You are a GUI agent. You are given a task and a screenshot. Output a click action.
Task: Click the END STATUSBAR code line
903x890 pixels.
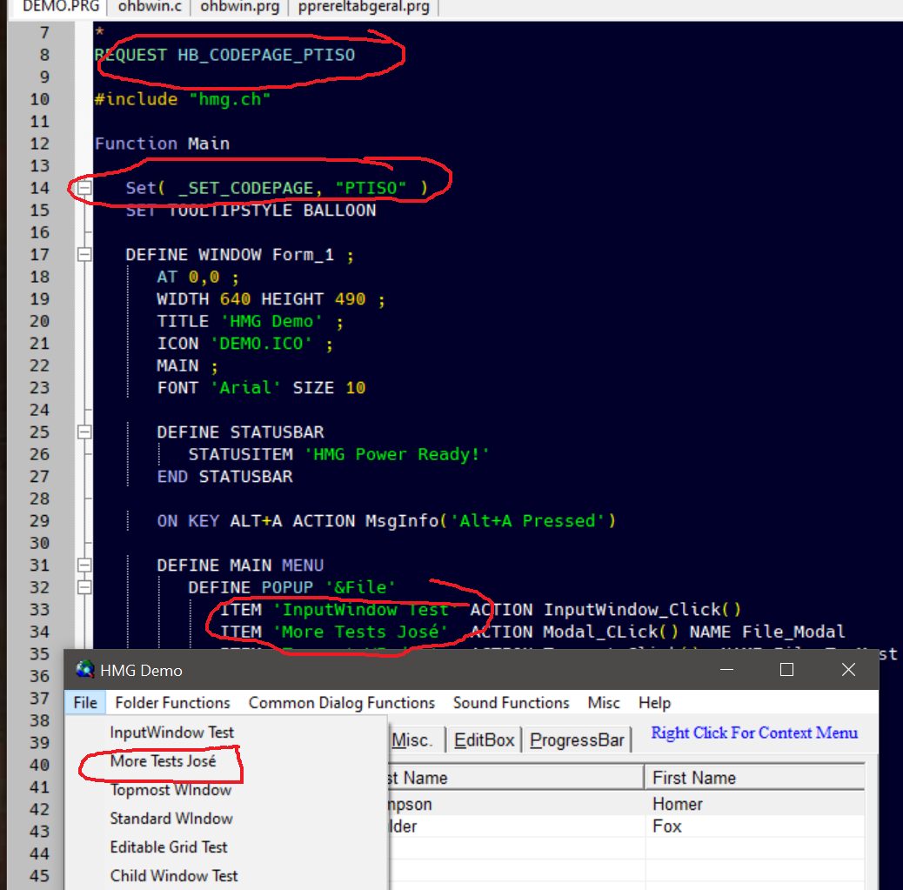[x=224, y=477]
